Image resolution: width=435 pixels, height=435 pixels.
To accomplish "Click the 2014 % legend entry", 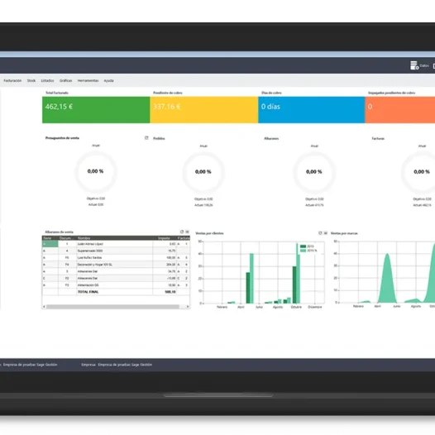I will (x=308, y=251).
